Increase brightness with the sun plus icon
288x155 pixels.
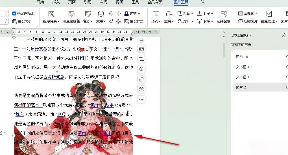(111, 21)
